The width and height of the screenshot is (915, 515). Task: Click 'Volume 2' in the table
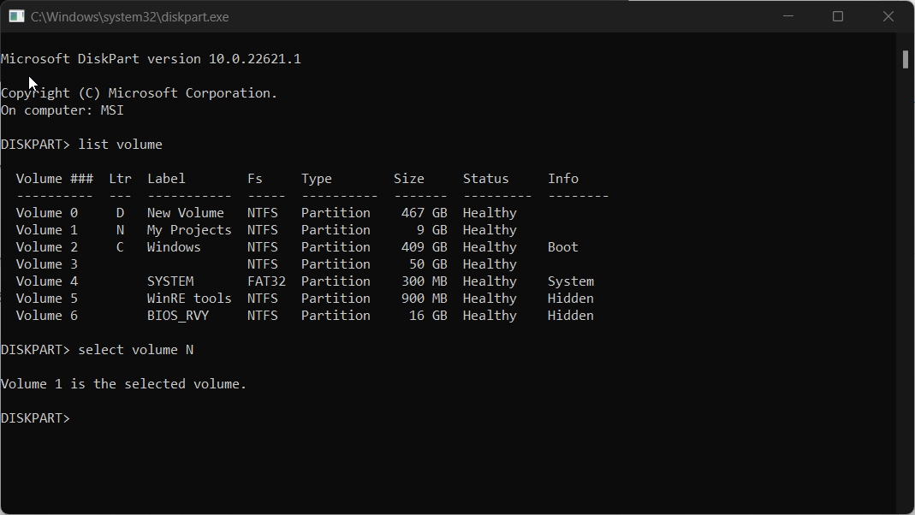47,247
